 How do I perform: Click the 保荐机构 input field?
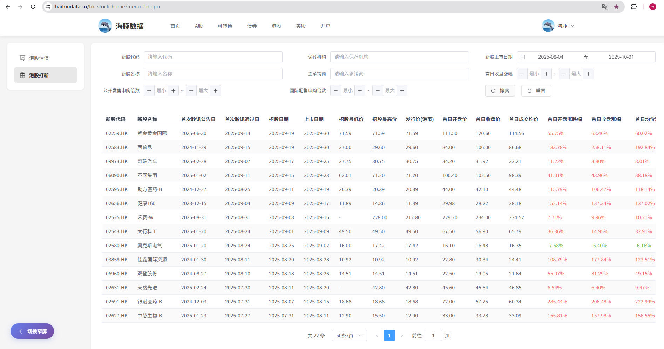click(399, 57)
